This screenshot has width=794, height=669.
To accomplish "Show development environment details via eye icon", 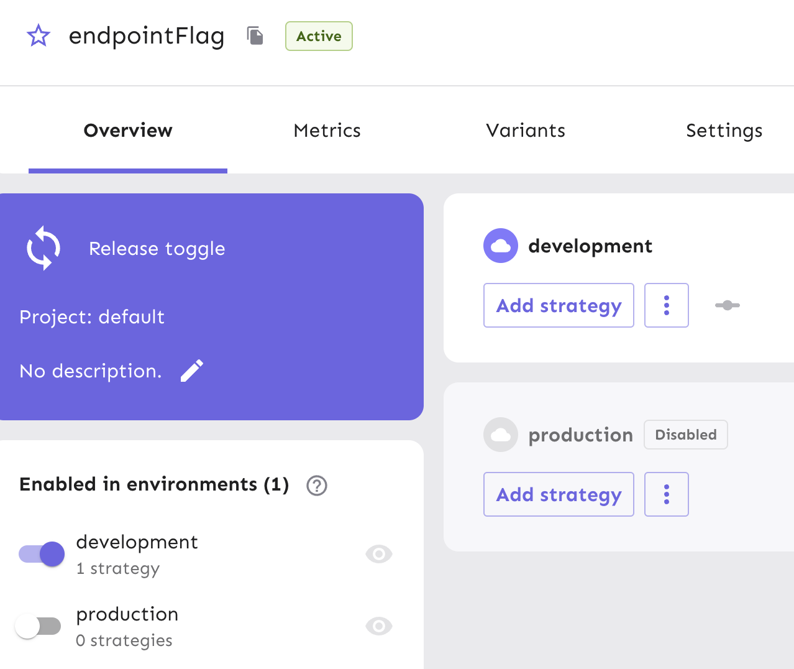I will pos(378,553).
